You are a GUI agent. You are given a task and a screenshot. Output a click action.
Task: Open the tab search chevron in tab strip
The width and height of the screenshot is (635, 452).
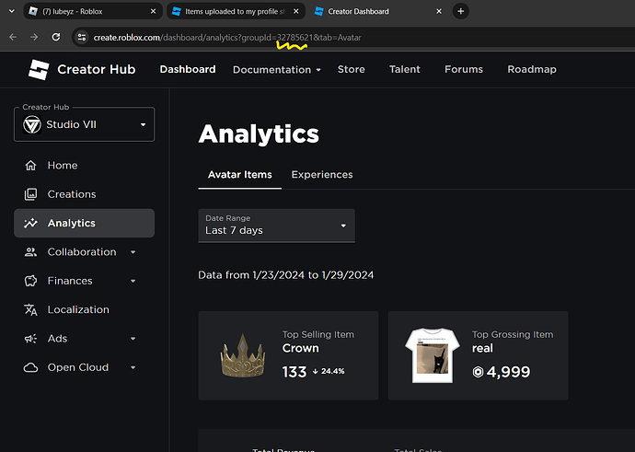12,11
